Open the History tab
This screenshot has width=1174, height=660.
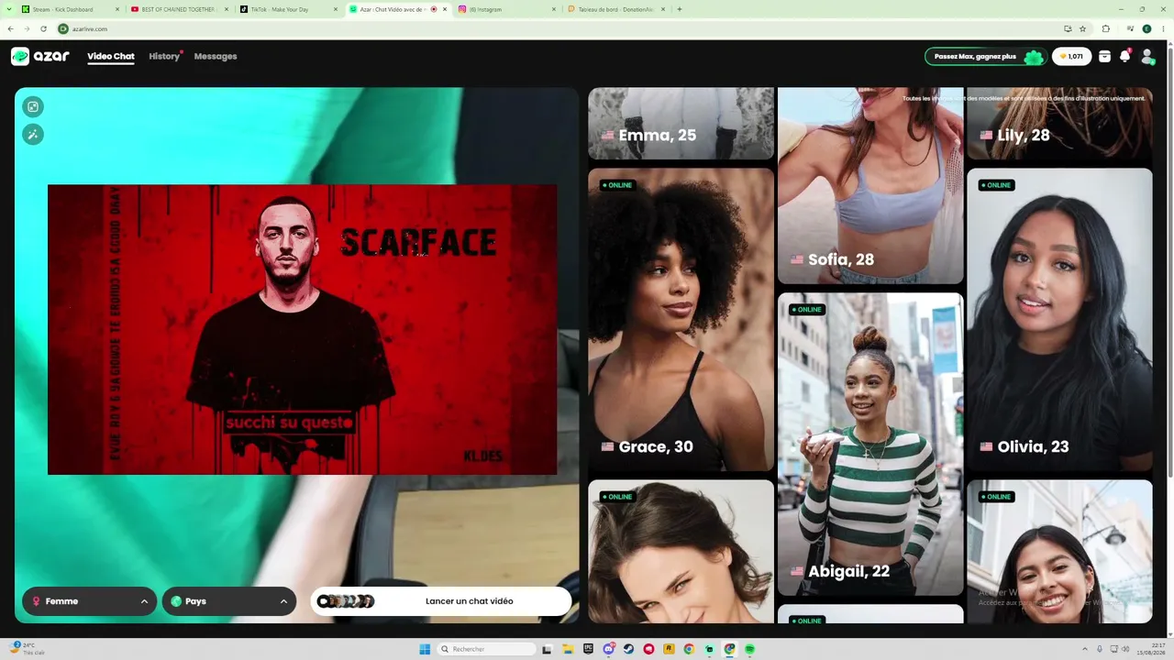tap(164, 57)
